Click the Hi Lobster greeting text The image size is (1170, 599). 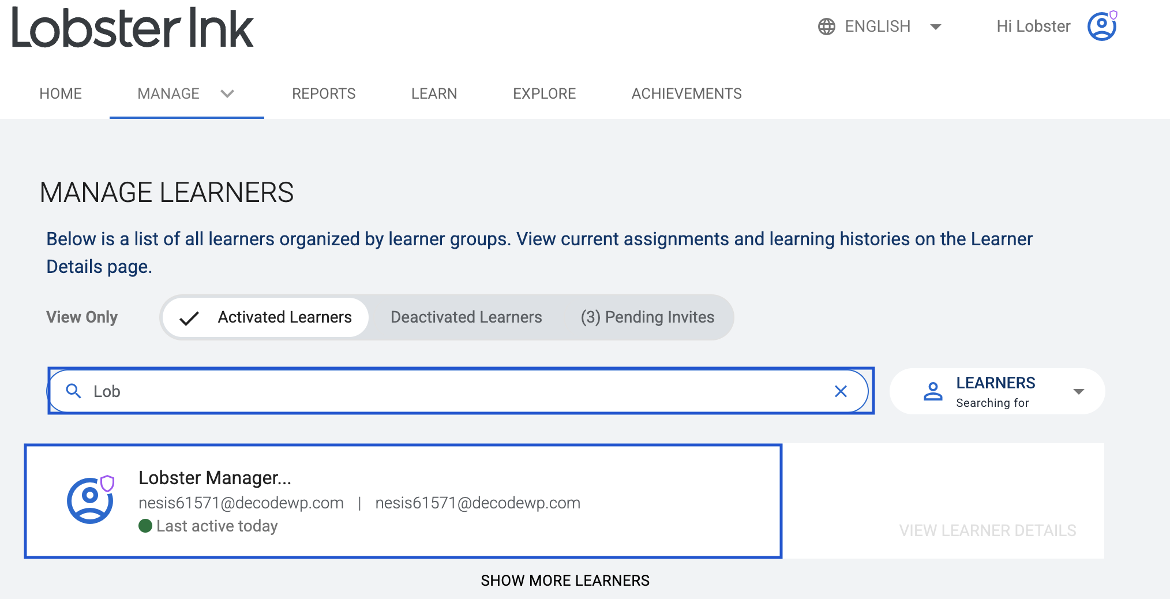(x=1033, y=27)
